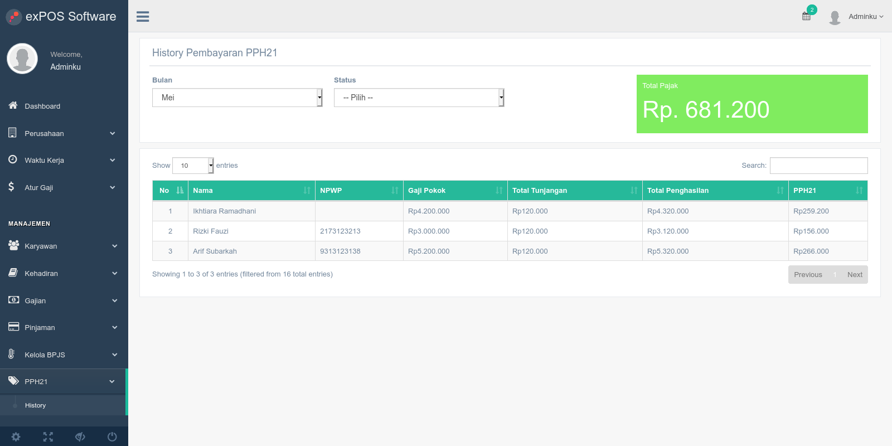Change the show entries count dropdown
The width and height of the screenshot is (892, 446).
tap(193, 166)
